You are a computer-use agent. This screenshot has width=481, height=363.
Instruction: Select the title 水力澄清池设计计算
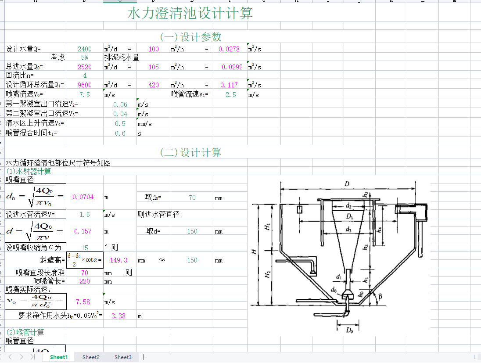pos(190,13)
